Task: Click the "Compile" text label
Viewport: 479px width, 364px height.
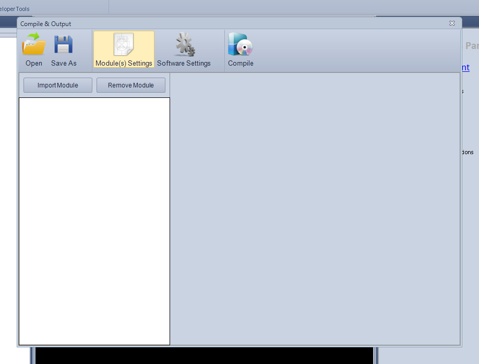Action: point(241,63)
